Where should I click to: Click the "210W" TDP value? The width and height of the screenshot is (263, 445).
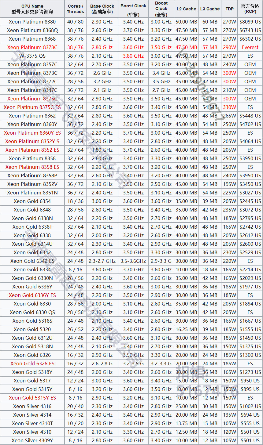coord(230,90)
